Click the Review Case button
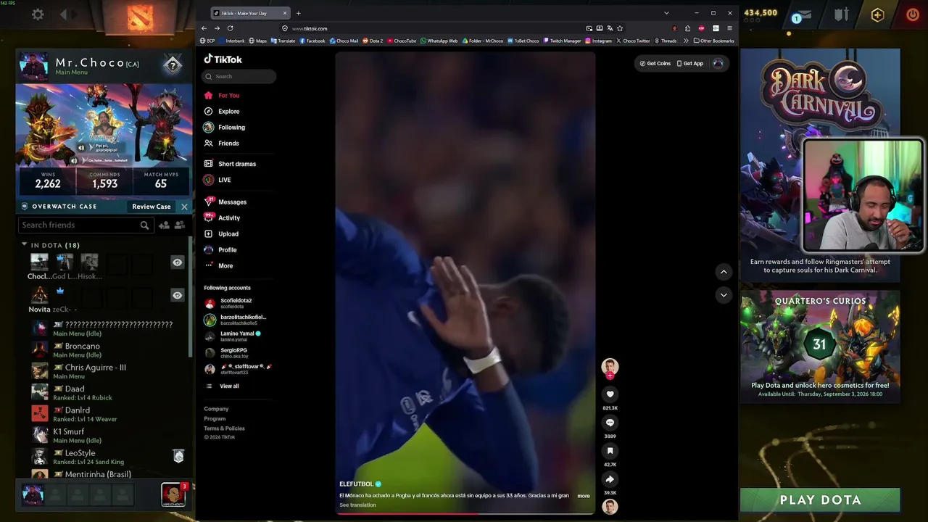Image resolution: width=928 pixels, height=522 pixels. pyautogui.click(x=152, y=207)
